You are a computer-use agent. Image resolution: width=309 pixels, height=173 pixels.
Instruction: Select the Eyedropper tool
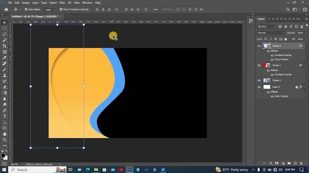tap(4, 58)
